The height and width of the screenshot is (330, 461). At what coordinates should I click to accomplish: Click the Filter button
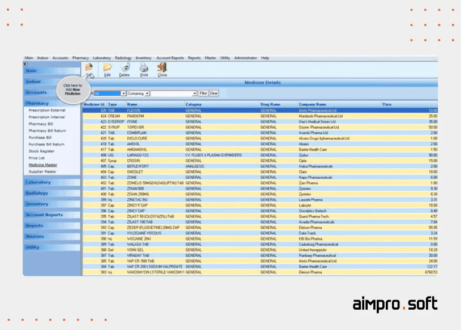204,93
